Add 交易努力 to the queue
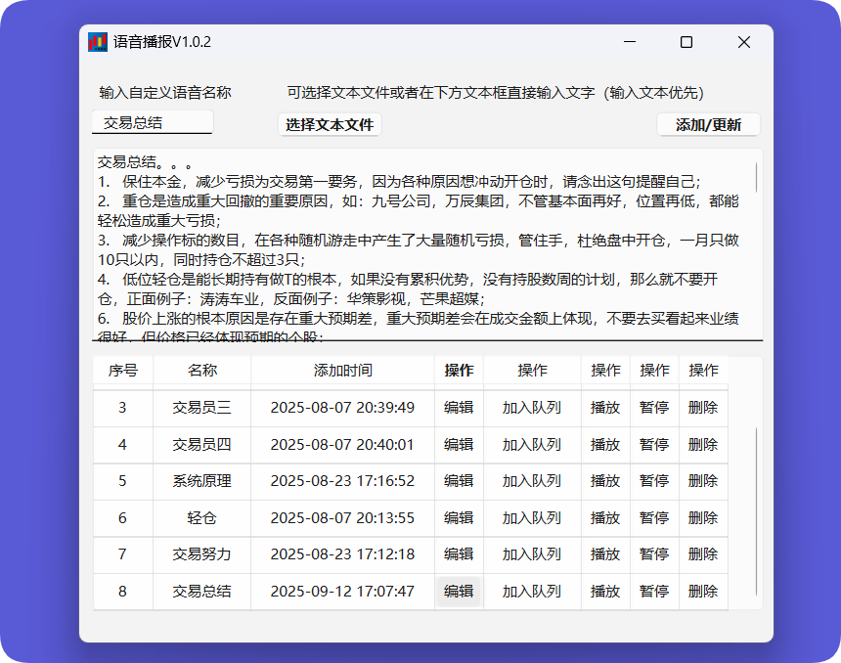841x663 pixels. coord(532,554)
